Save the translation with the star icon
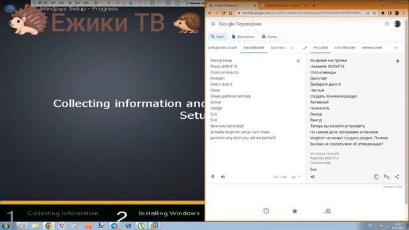Screen dimensions: 409x230 [x=397, y=61]
